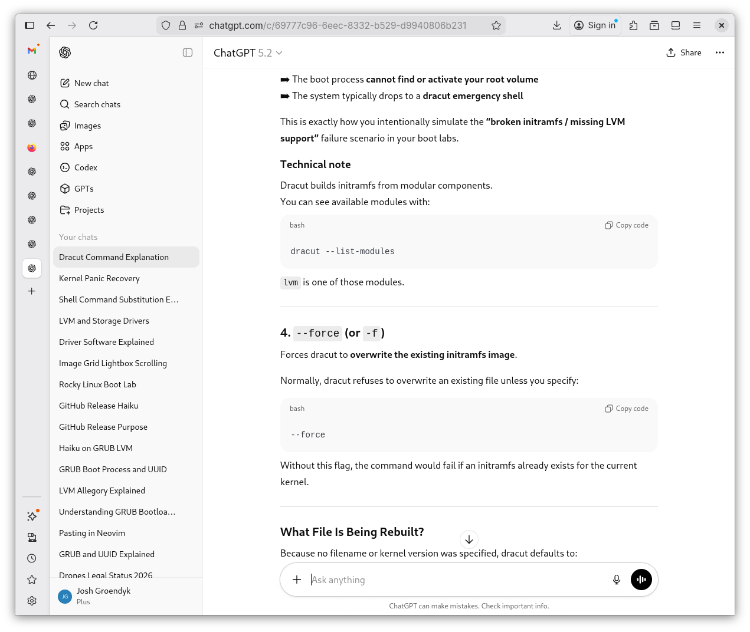Jump to bottom with the down arrow
Image resolution: width=750 pixels, height=632 pixels.
[x=469, y=539]
